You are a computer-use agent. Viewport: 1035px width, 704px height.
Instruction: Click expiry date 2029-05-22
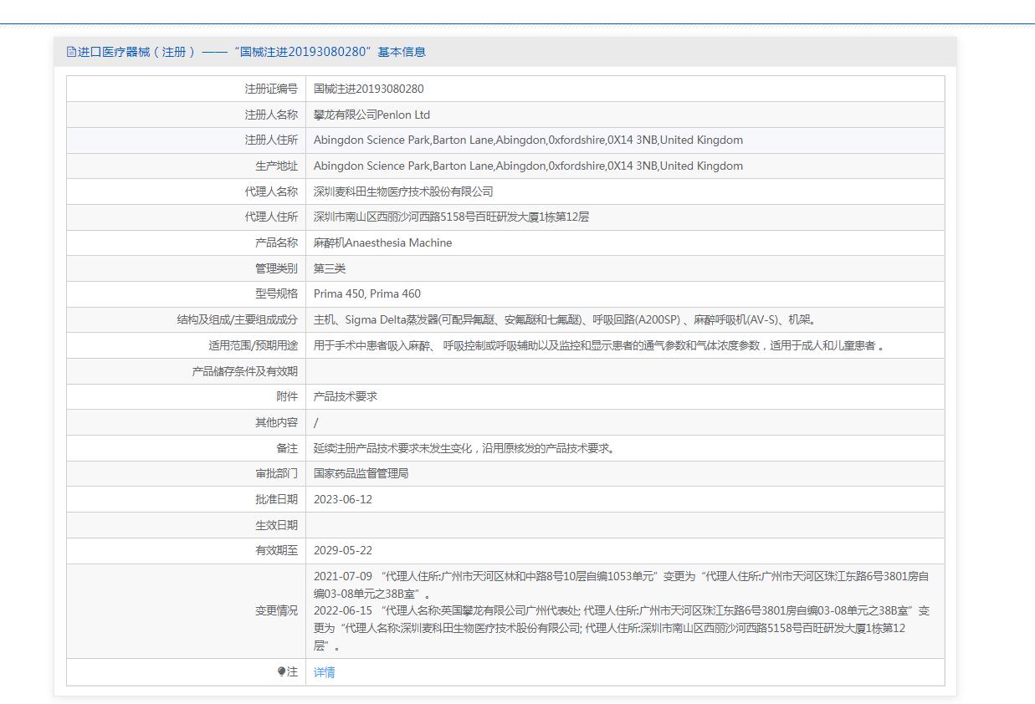(x=342, y=550)
